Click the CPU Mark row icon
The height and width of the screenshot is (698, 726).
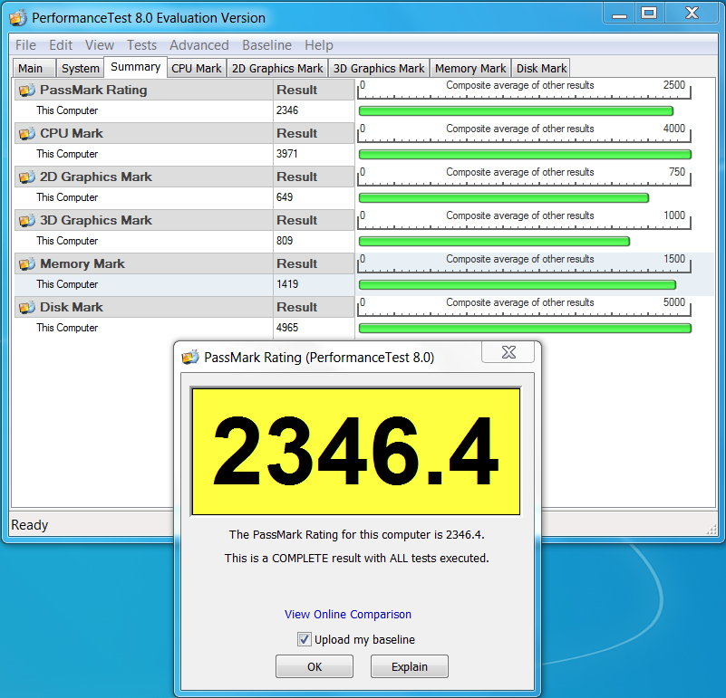click(x=27, y=133)
